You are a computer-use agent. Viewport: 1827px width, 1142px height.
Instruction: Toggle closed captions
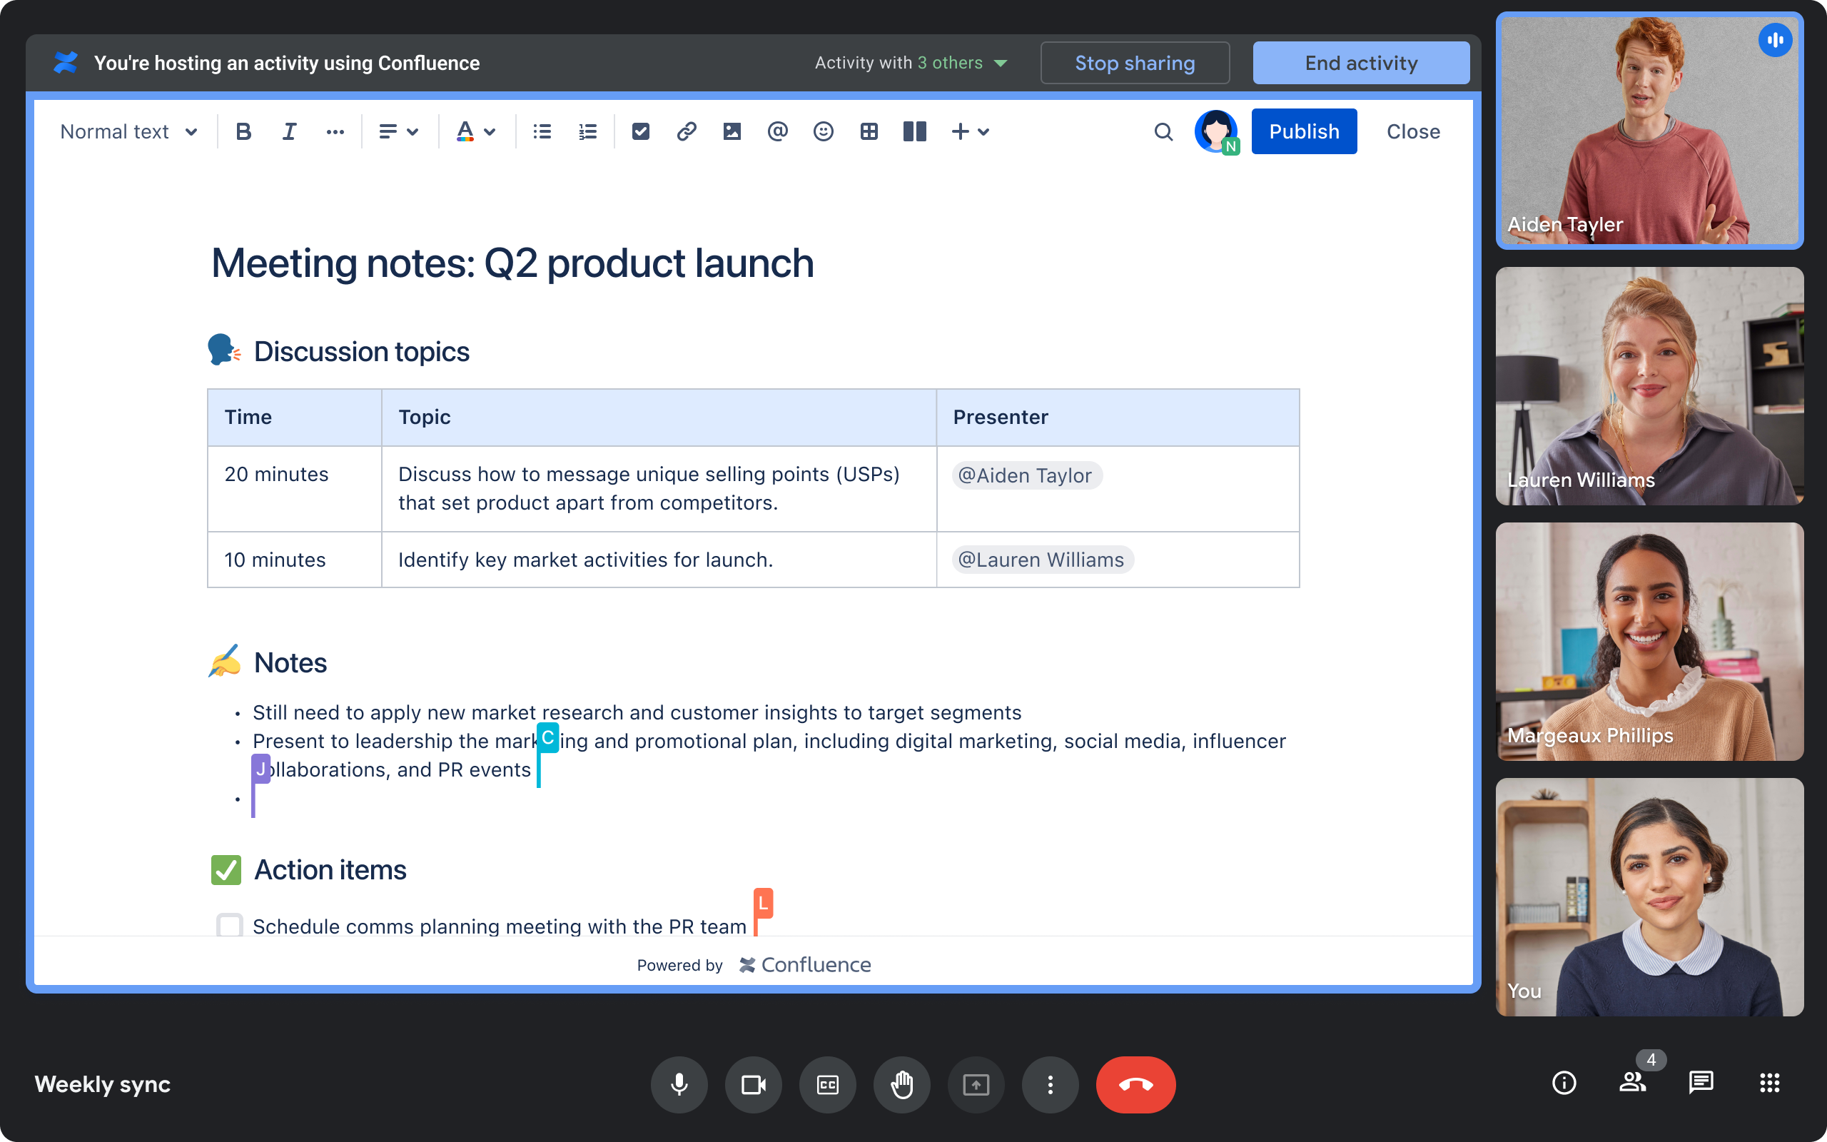(827, 1085)
